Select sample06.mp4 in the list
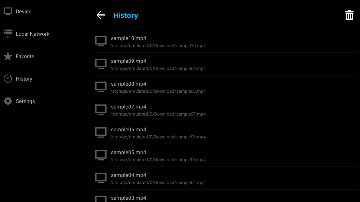360x202 pixels. click(x=129, y=130)
